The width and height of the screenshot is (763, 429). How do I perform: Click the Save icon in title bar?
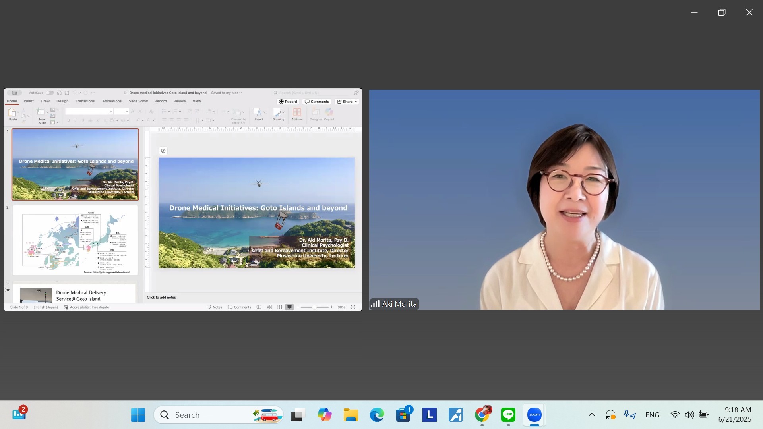click(67, 93)
